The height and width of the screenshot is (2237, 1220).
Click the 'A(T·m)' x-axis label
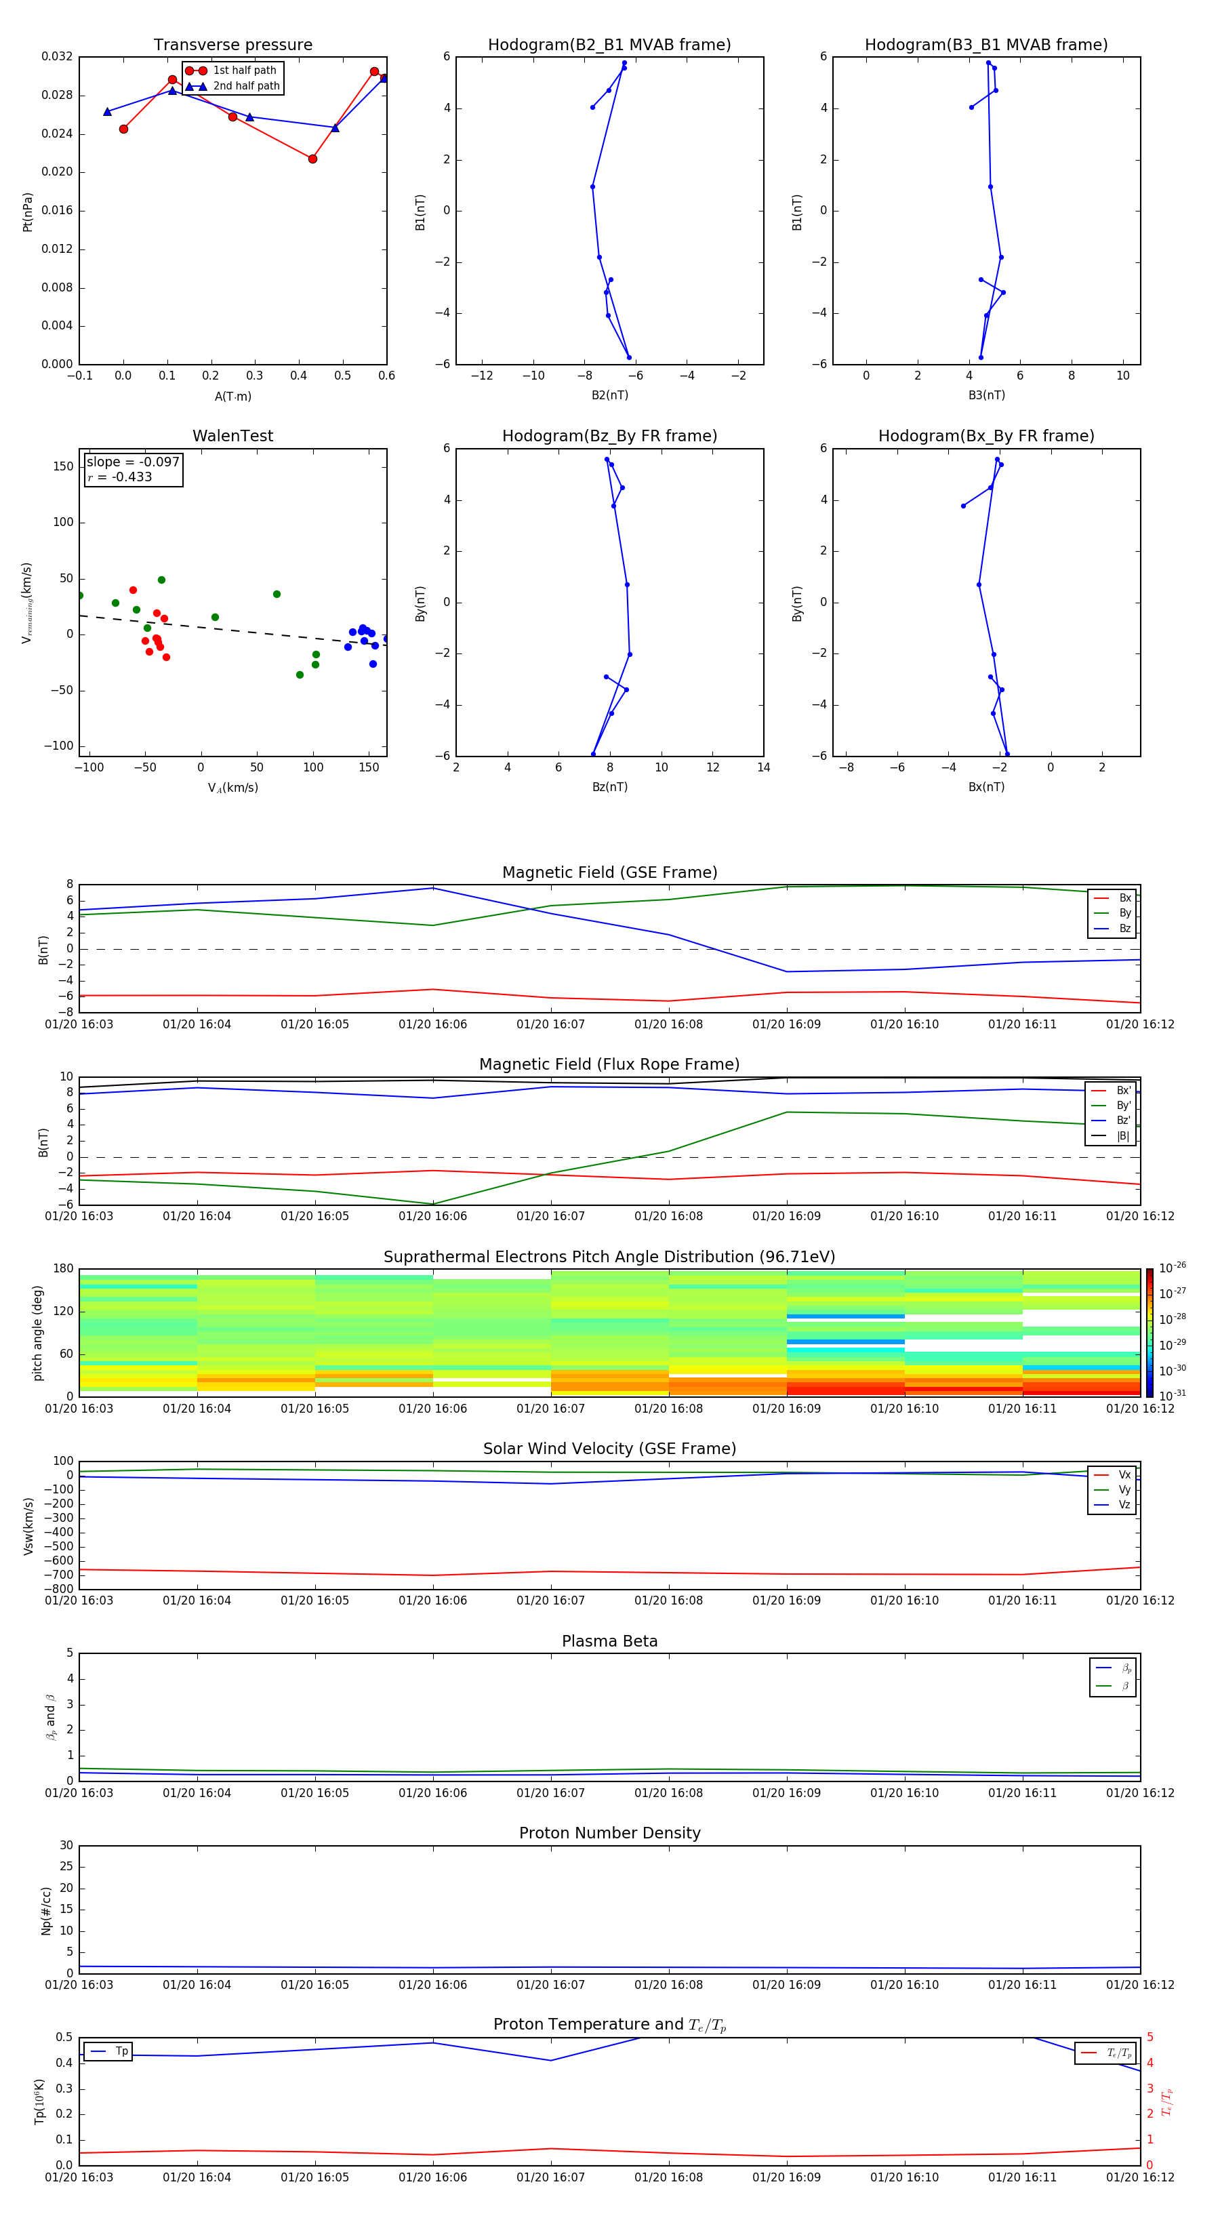click(x=232, y=396)
